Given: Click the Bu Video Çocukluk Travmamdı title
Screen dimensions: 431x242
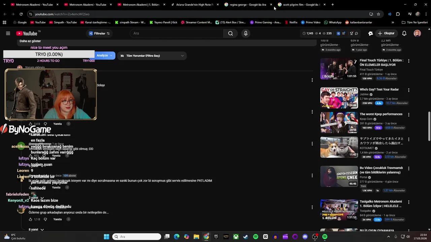Looking at the screenshot, I should coord(381,170).
